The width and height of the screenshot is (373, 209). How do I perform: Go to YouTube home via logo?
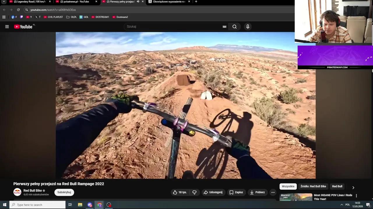click(x=23, y=27)
